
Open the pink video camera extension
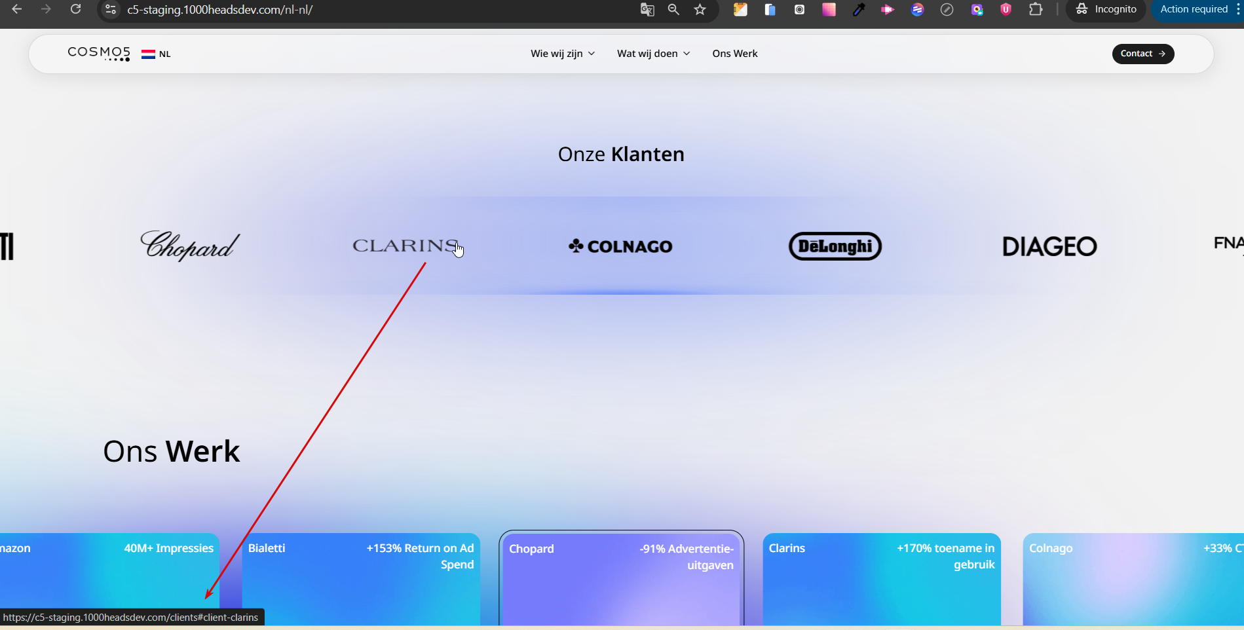pyautogui.click(x=888, y=10)
